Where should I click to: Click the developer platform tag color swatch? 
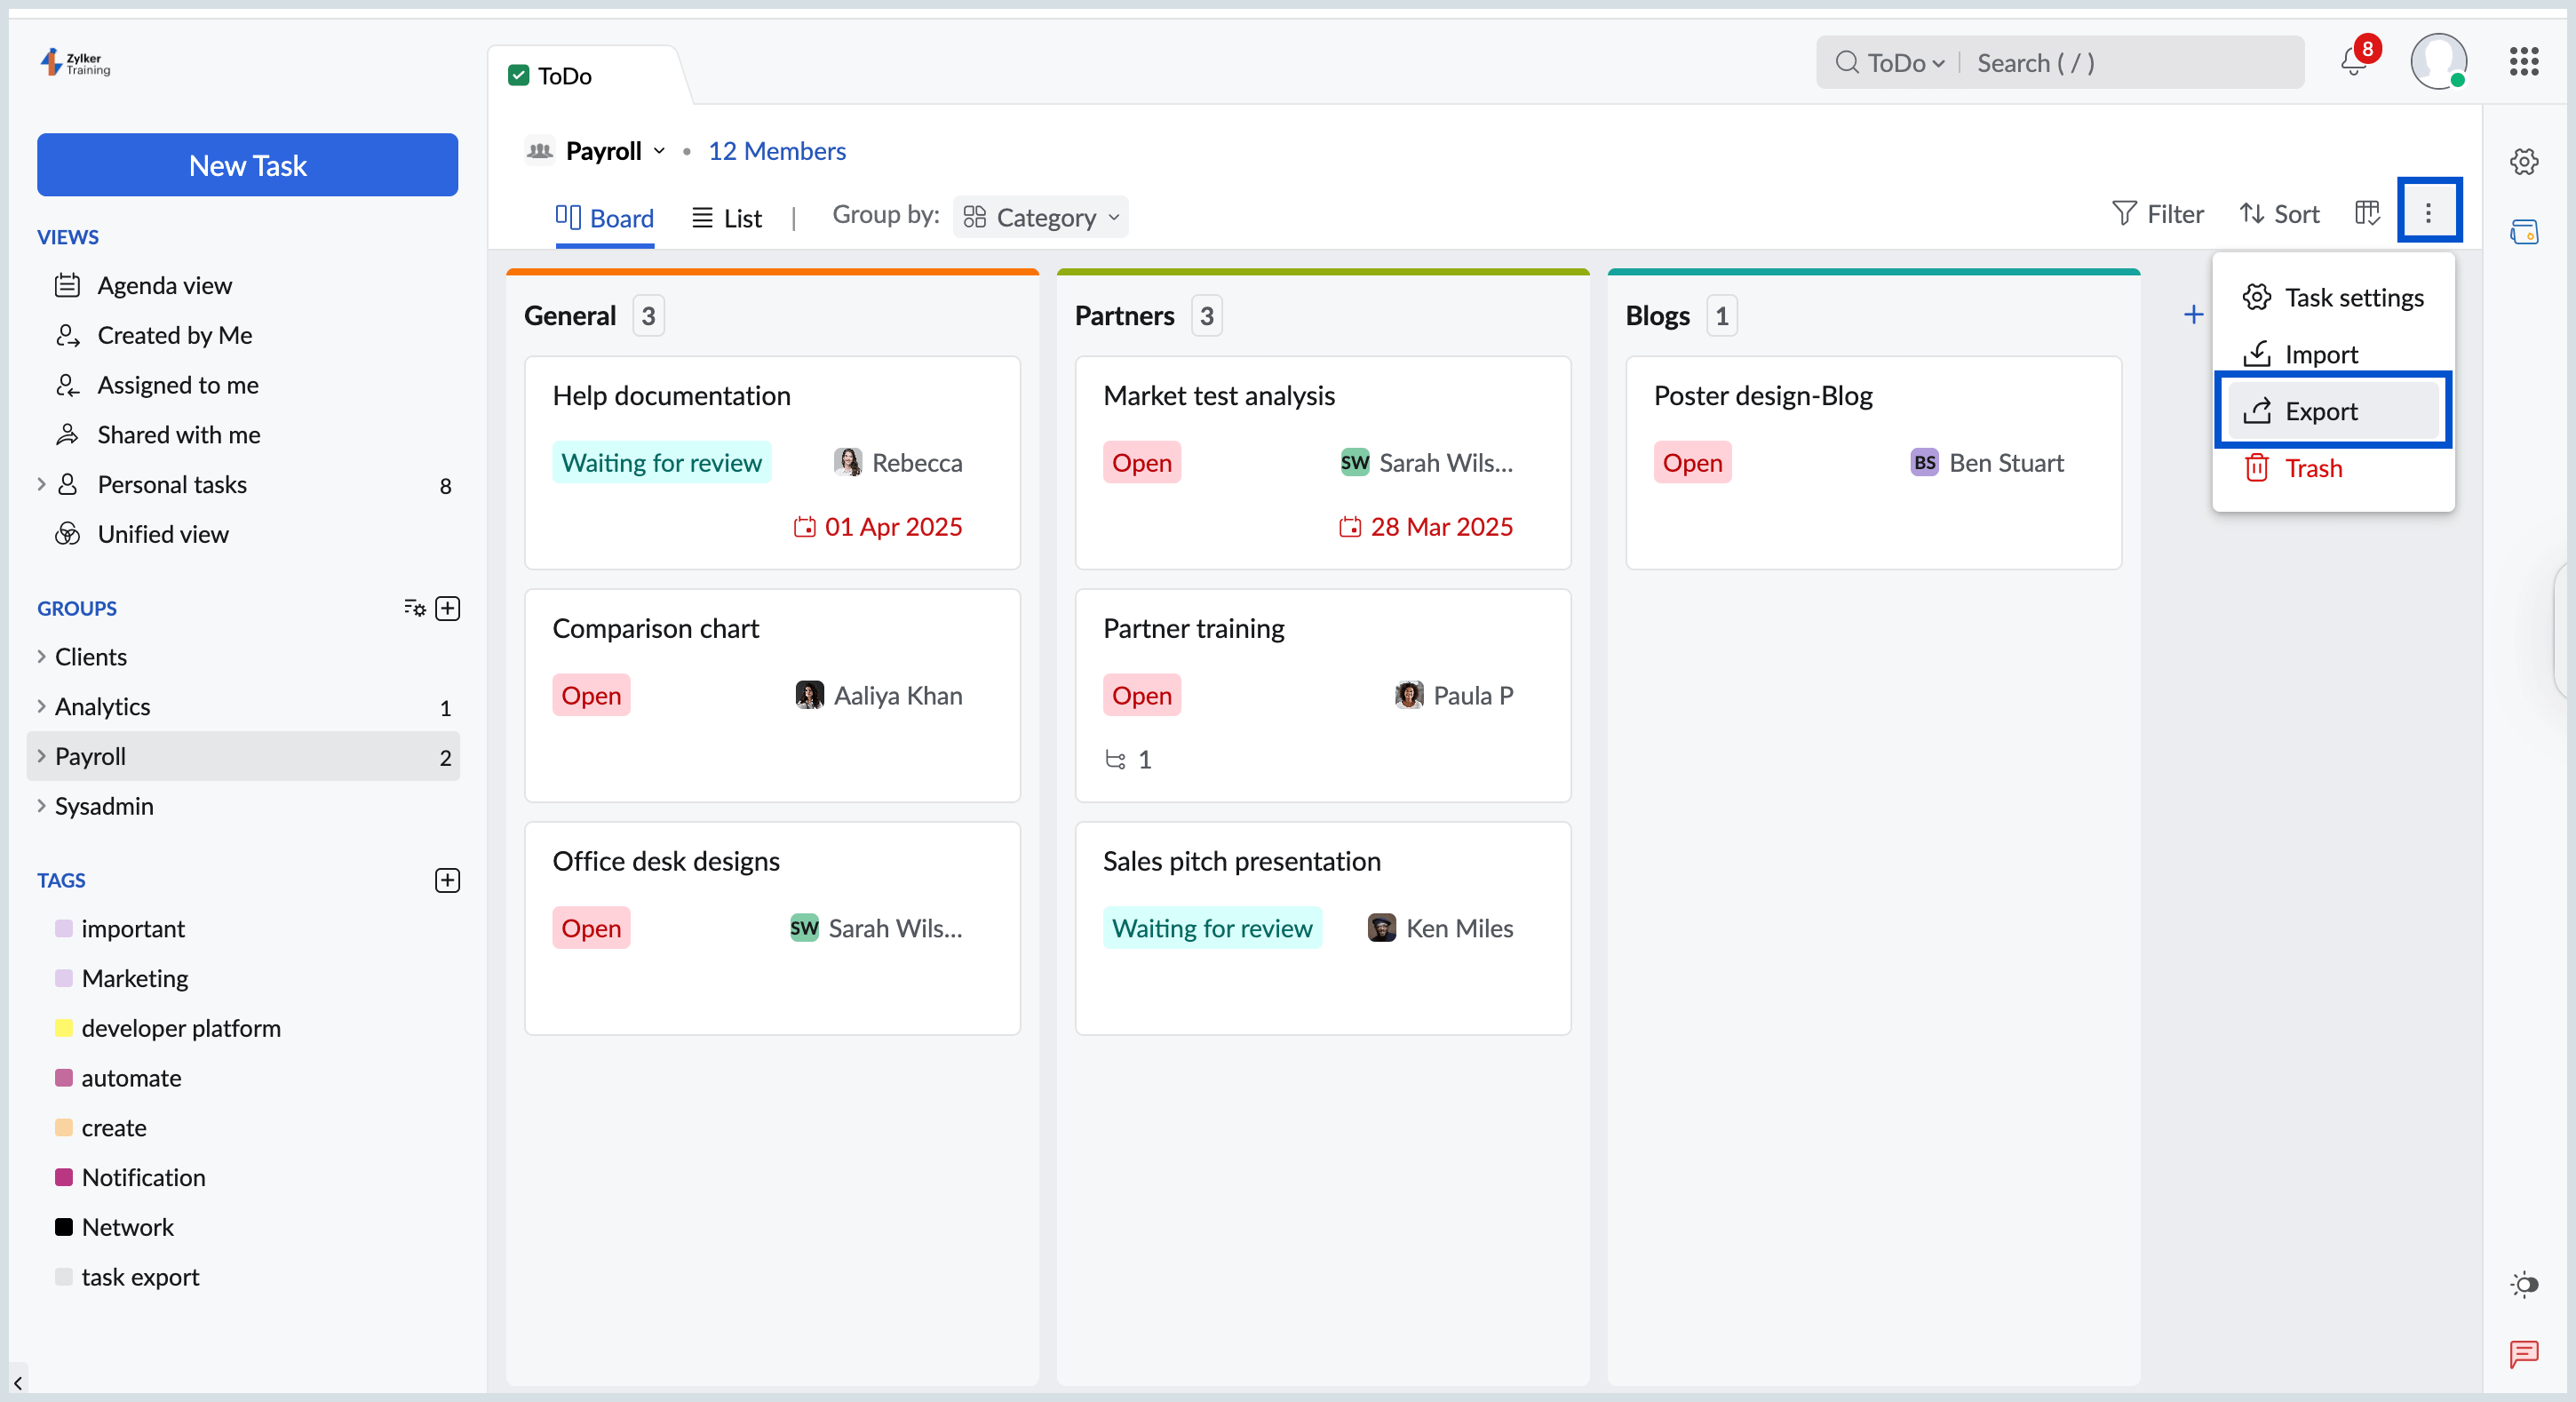[x=64, y=1028]
